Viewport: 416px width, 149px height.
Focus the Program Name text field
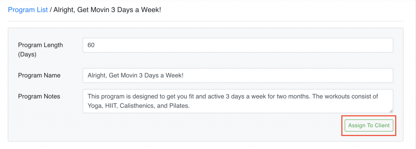[x=238, y=76]
